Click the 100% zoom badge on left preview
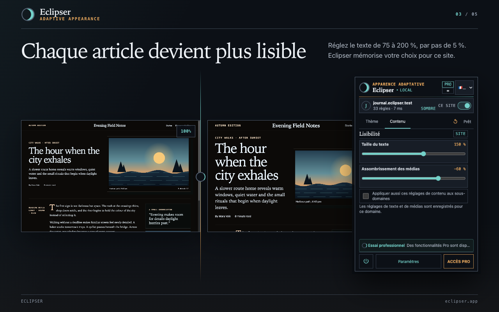 (x=186, y=131)
